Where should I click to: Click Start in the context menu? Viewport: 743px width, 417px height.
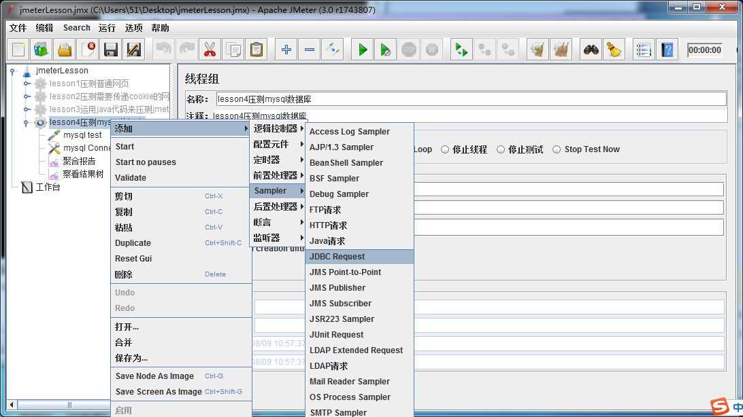click(x=181, y=147)
